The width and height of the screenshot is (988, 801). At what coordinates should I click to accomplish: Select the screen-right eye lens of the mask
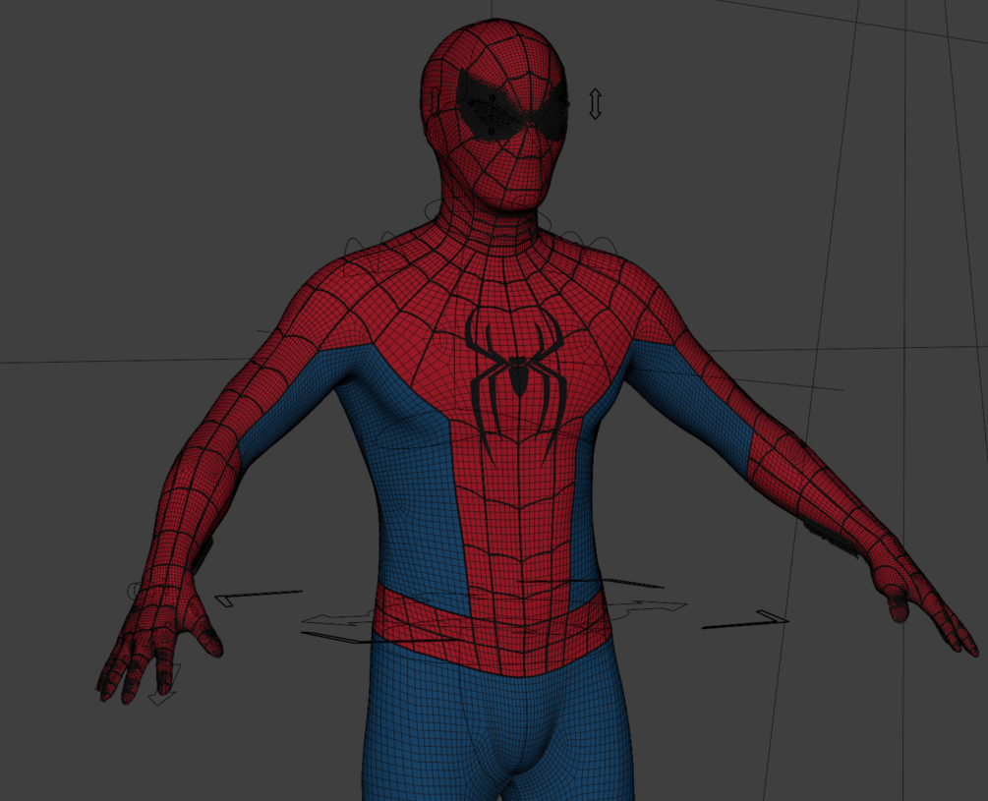(552, 115)
